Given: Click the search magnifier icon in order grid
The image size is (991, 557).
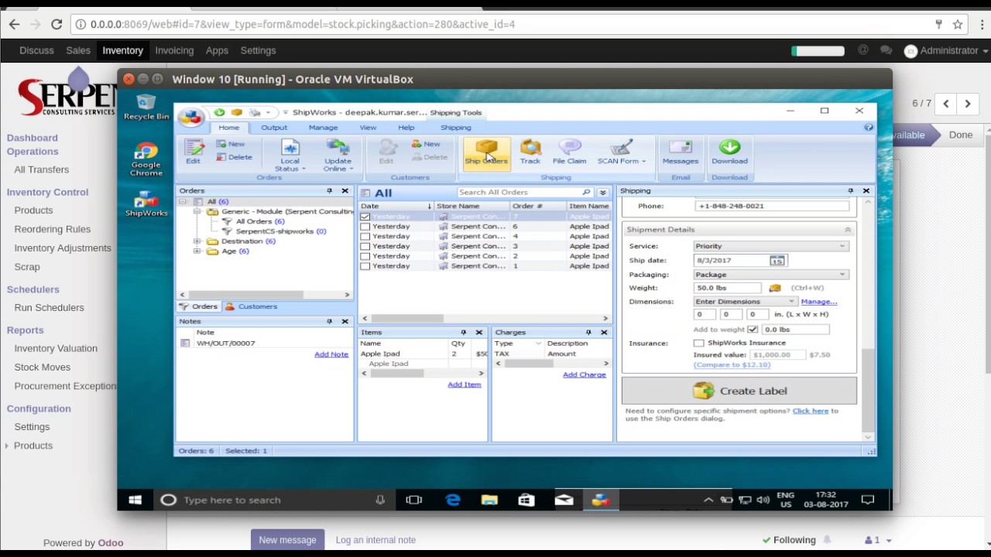Looking at the screenshot, I should click(586, 193).
